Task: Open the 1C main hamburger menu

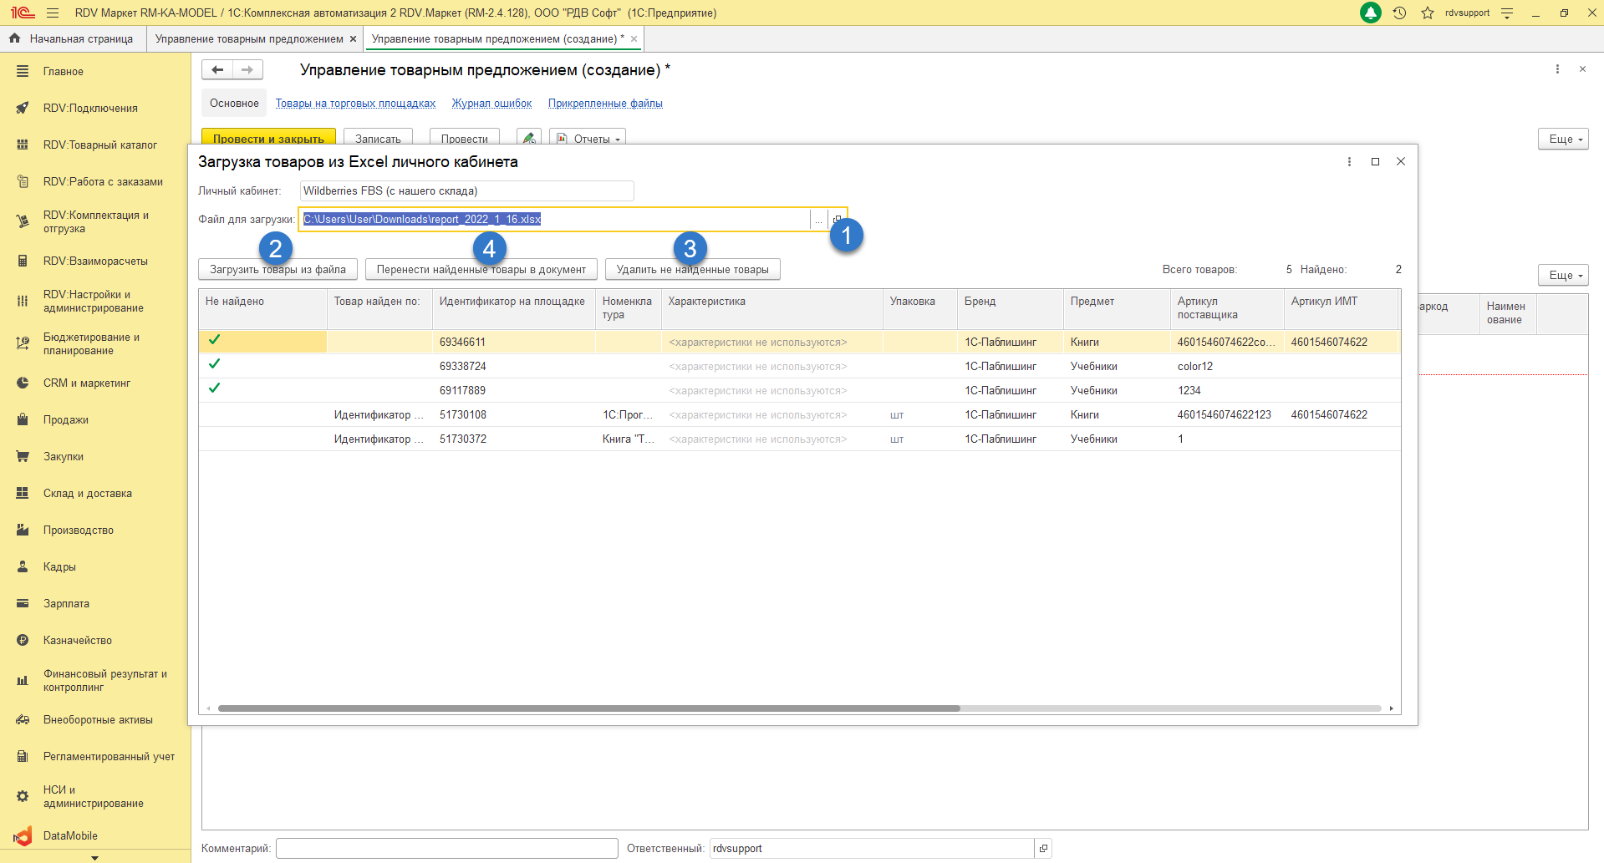Action: [x=53, y=13]
